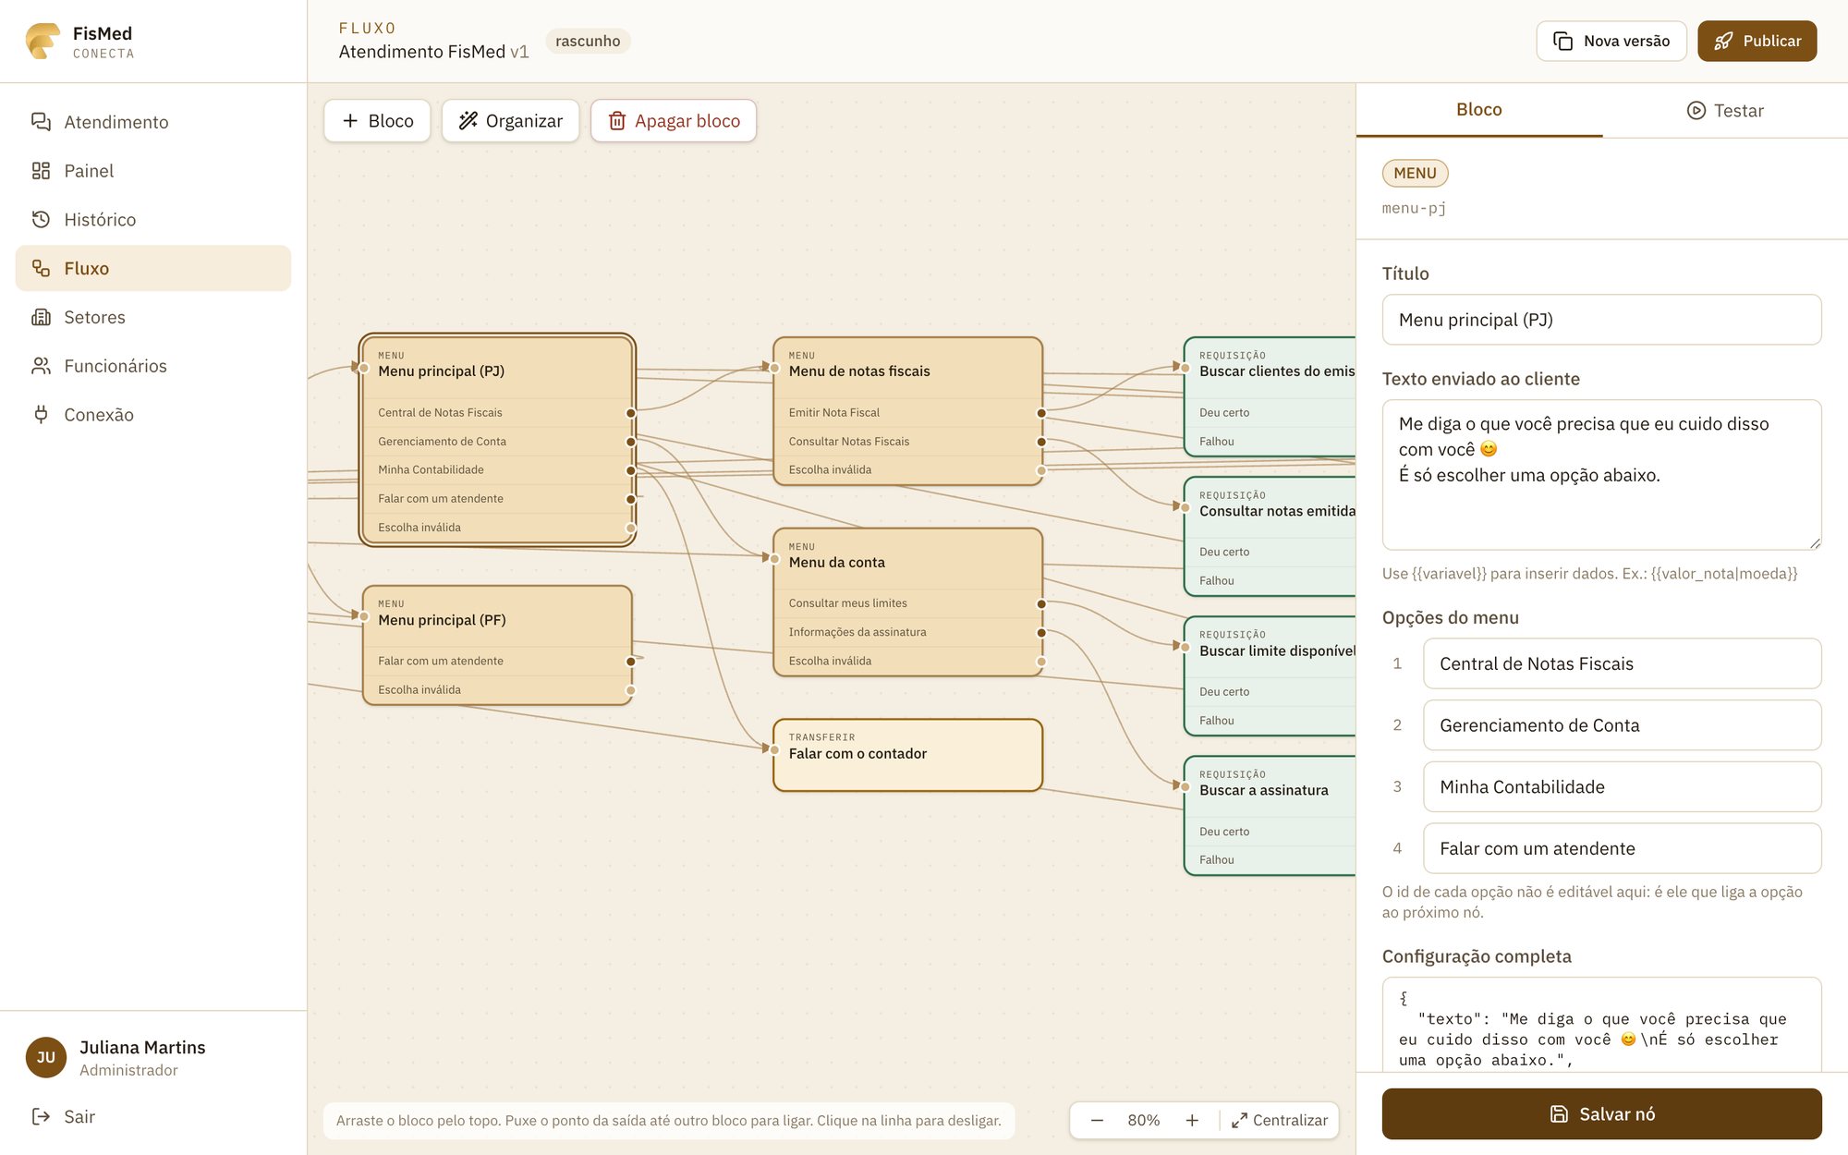Open Setores page
The width and height of the screenshot is (1848, 1155).
153,317
